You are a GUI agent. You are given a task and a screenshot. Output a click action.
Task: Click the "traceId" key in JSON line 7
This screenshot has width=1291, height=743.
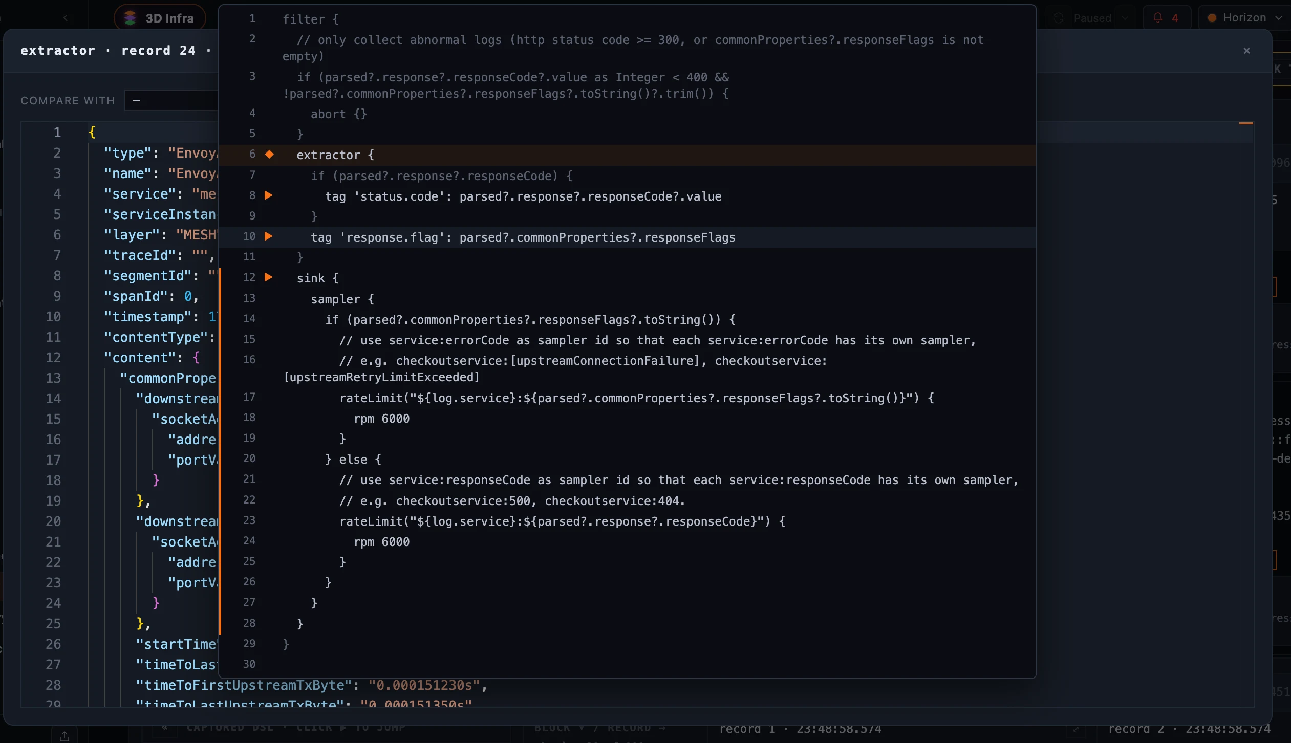point(140,255)
